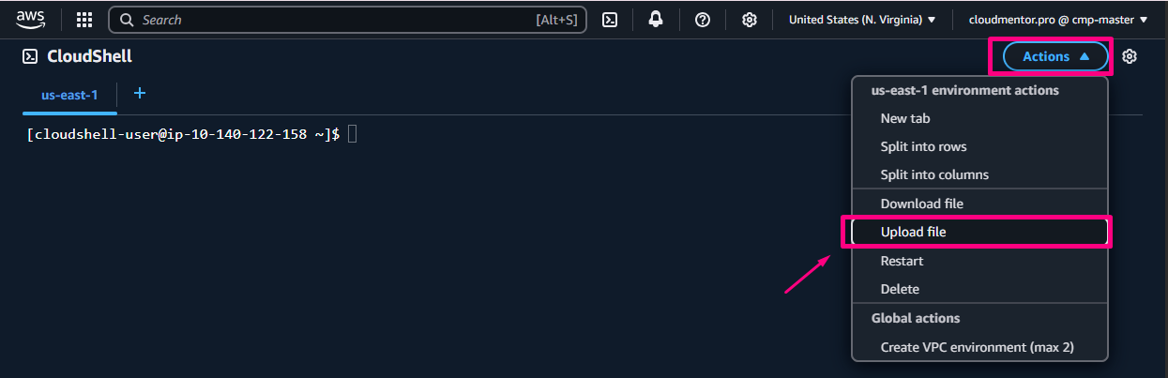Open the cloudmentor.pro account dropdown
Screen dimensions: 1168x378
[x=1058, y=20]
